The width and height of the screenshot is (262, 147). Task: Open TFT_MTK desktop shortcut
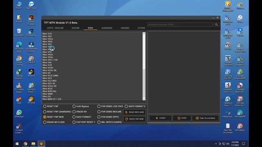coord(31,100)
